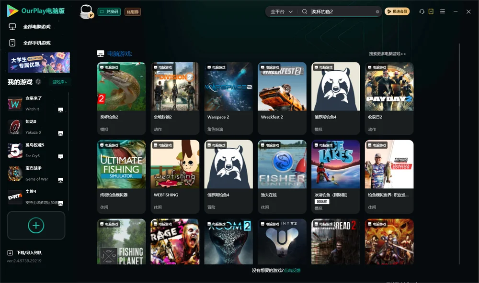Click the 电脑游戏 badge on 渔夫在线 card
This screenshot has width=479, height=283.
tap(269, 145)
